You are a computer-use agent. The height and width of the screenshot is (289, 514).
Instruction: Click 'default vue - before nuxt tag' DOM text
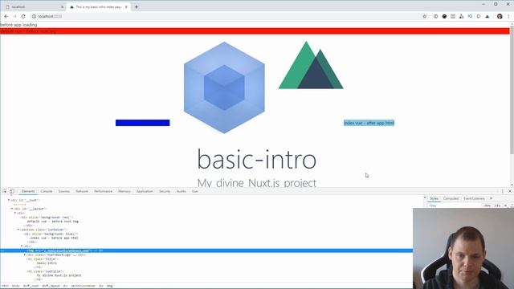[x=53, y=222]
